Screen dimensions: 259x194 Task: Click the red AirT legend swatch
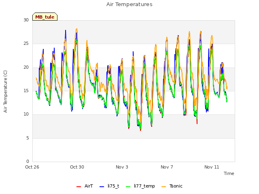point(79,187)
